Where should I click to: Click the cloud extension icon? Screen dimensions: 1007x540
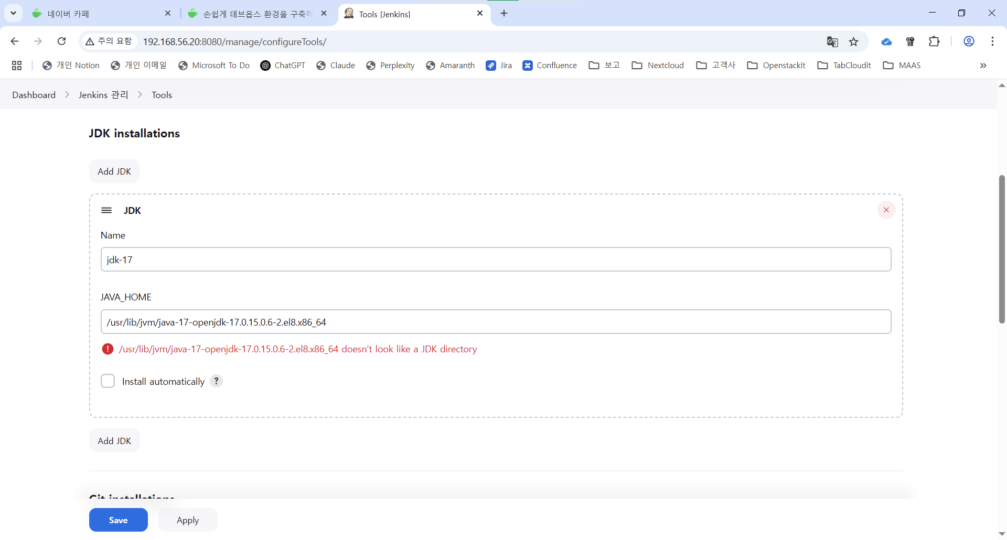pos(886,41)
